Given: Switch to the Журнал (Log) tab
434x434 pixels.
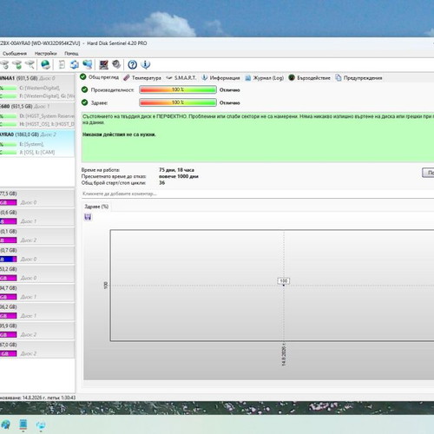Looking at the screenshot, I should click(x=265, y=78).
